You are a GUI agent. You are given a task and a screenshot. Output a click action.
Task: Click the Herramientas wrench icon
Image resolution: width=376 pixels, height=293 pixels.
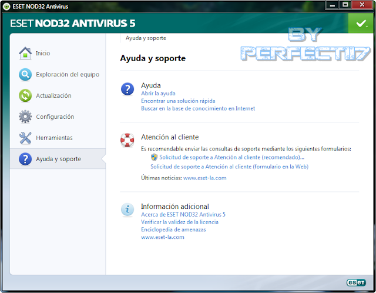(x=25, y=138)
